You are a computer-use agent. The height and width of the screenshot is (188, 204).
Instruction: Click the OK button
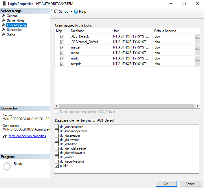click(x=166, y=184)
